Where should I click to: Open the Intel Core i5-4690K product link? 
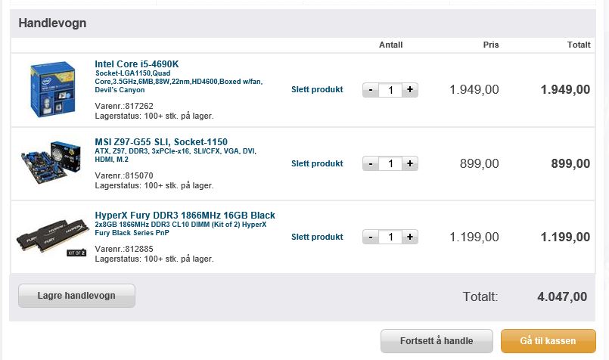tap(137, 64)
